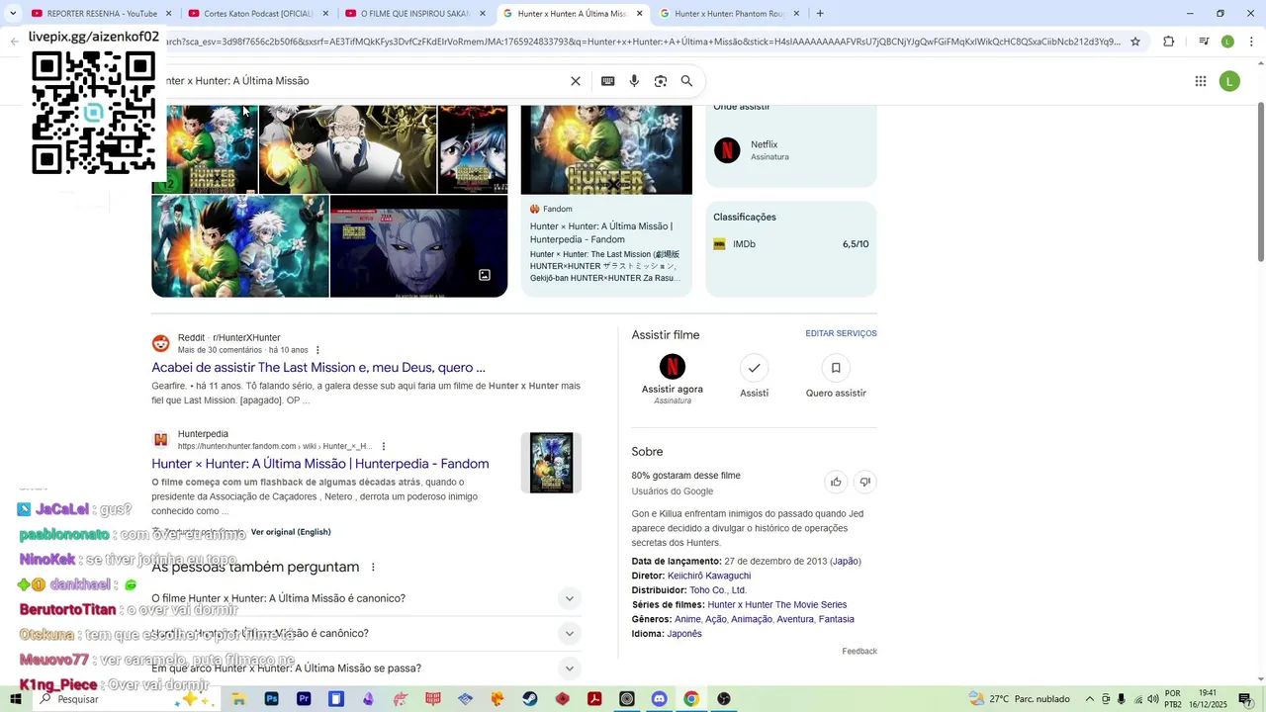Open the IMDb 6,5/10 rating
This screenshot has height=712, width=1266.
790,244
